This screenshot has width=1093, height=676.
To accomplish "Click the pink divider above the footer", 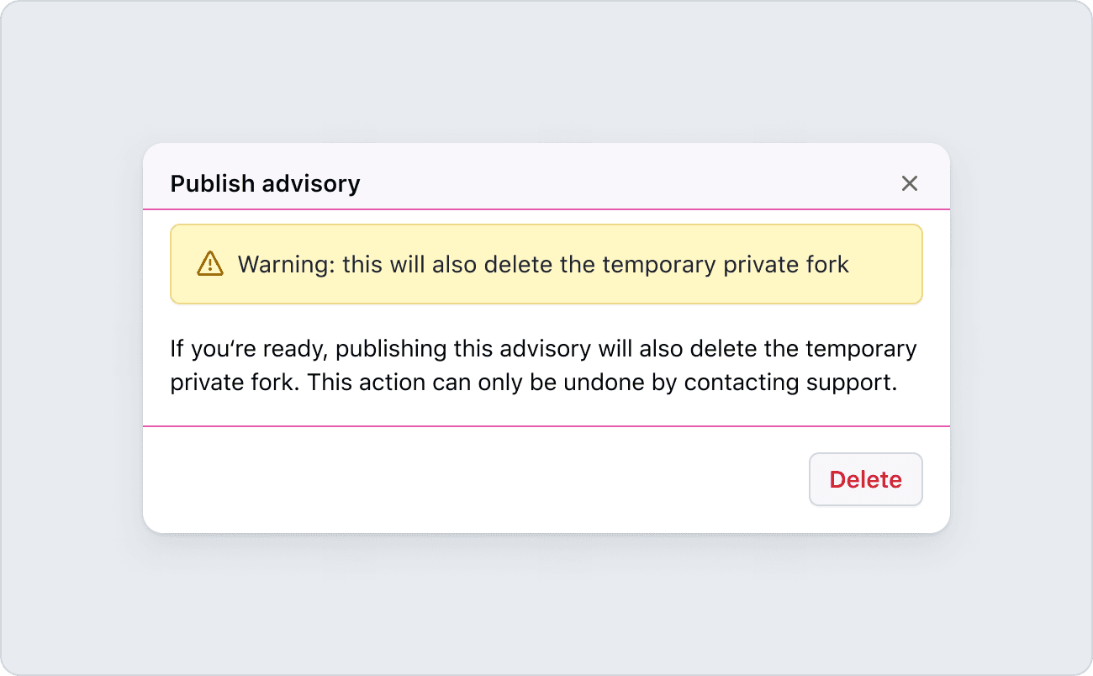I will pos(546,426).
